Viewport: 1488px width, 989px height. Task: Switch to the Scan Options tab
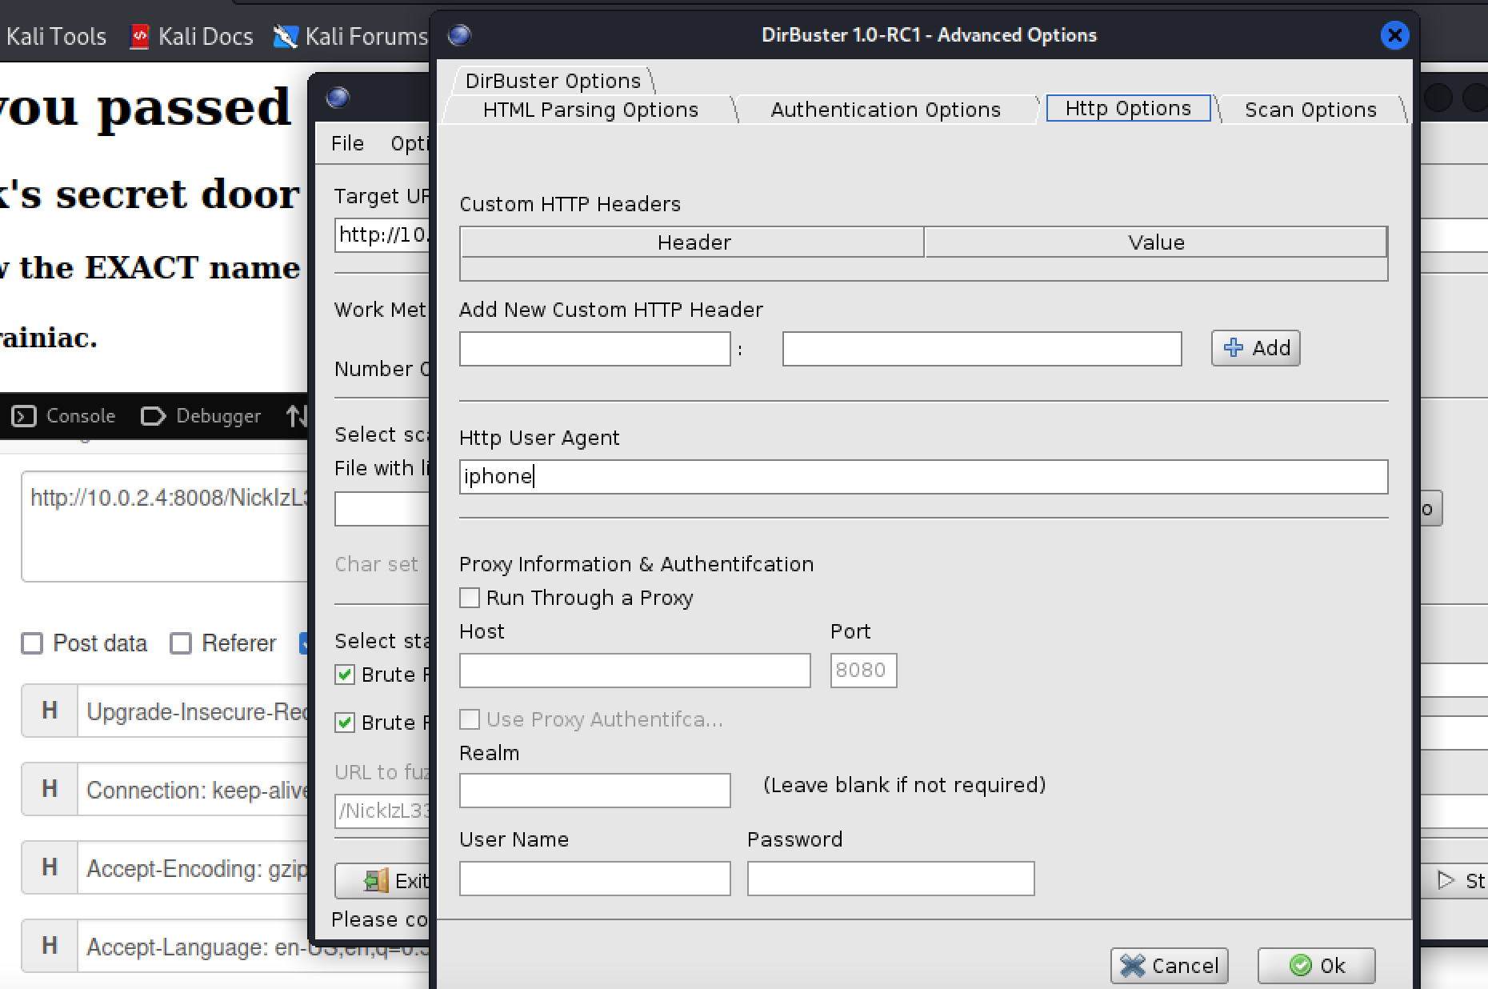click(x=1310, y=110)
